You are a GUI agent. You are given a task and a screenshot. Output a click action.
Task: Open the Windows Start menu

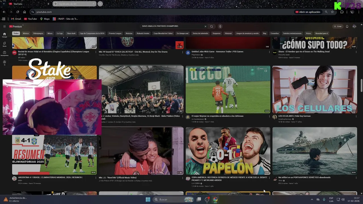(148, 199)
